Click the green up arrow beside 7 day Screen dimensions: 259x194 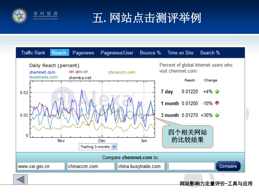pos(217,91)
